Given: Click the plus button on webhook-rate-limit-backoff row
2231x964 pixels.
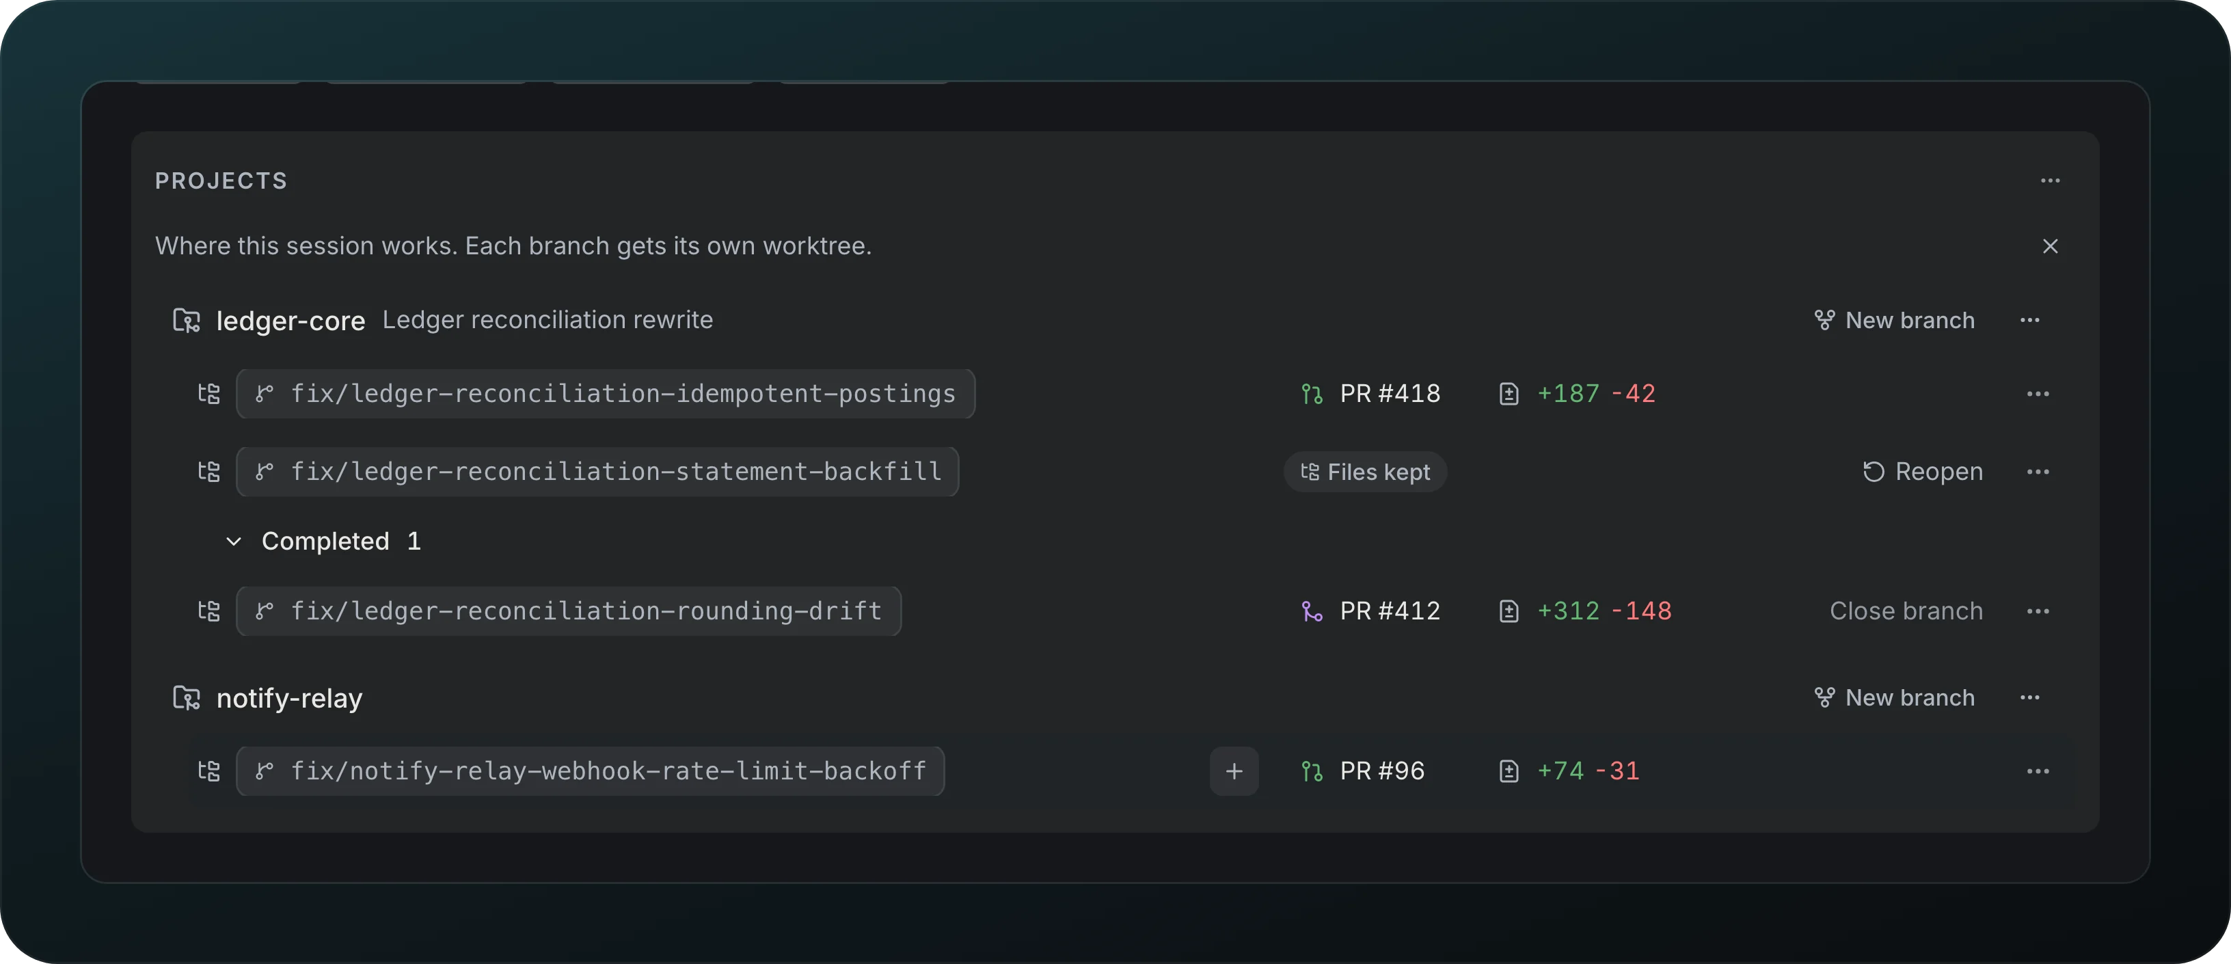Looking at the screenshot, I should click(1234, 771).
